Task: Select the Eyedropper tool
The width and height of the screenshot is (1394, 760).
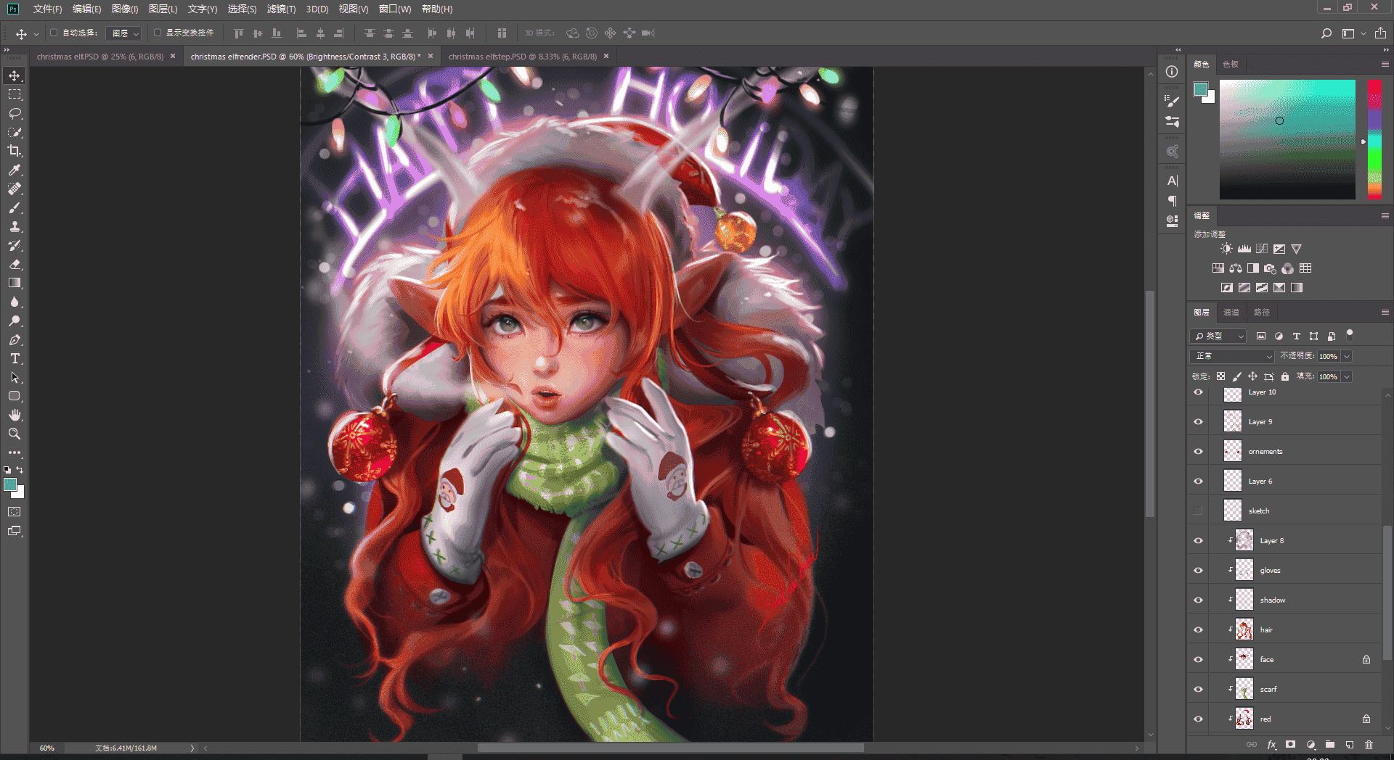Action: coord(15,170)
